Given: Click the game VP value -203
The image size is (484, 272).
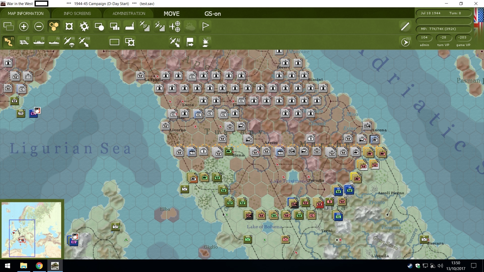Looking at the screenshot, I should click(x=462, y=38).
